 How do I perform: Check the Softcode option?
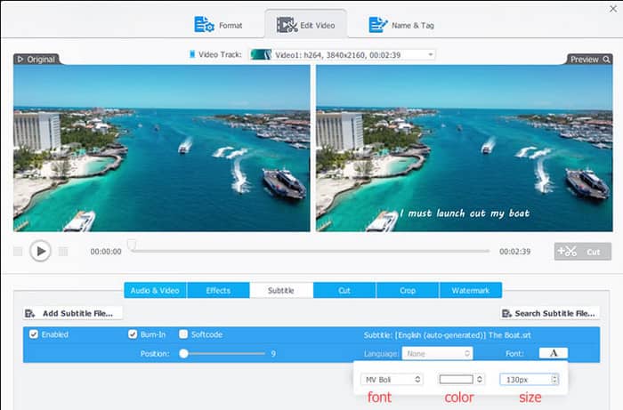click(183, 334)
